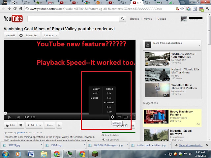
Task: Open dropdown for 2010-10-10-Georgia download
Action: pyautogui.click(x=127, y=145)
